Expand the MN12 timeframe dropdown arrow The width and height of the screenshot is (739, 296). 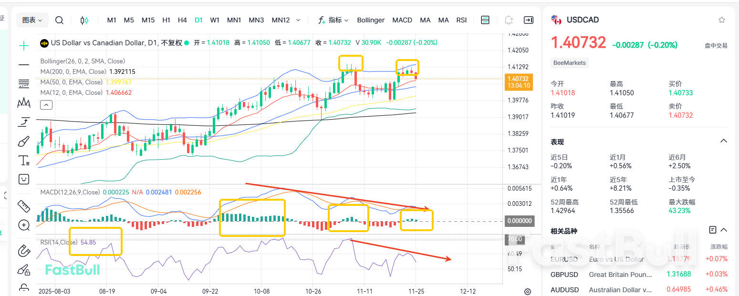[298, 20]
